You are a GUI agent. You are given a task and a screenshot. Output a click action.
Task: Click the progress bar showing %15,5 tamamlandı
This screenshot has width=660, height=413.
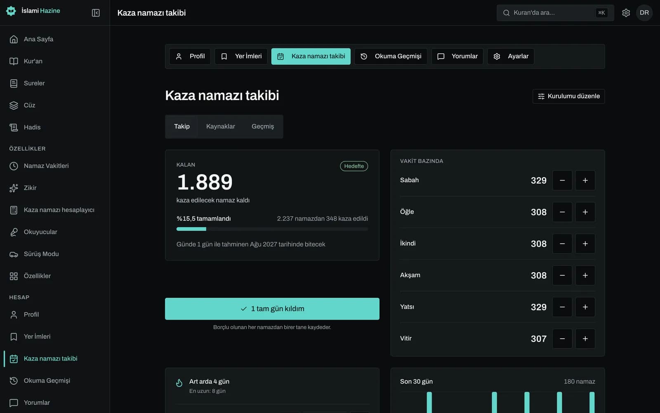[272, 229]
